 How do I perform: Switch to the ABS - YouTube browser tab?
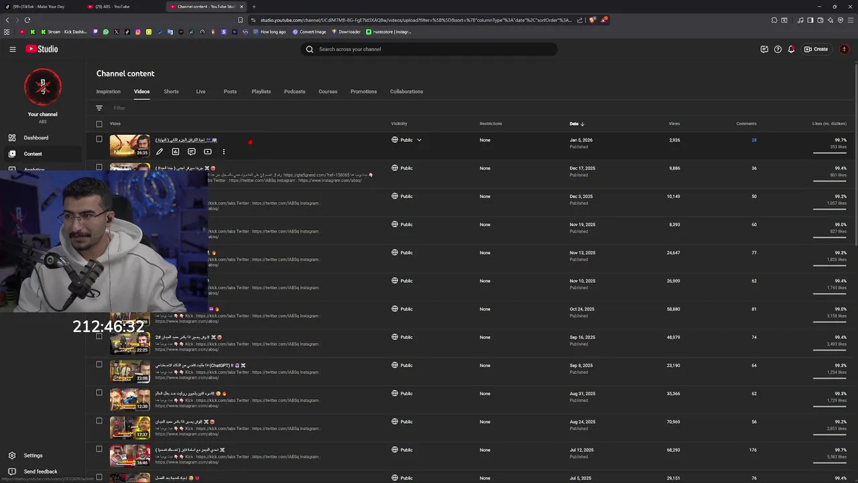[121, 7]
